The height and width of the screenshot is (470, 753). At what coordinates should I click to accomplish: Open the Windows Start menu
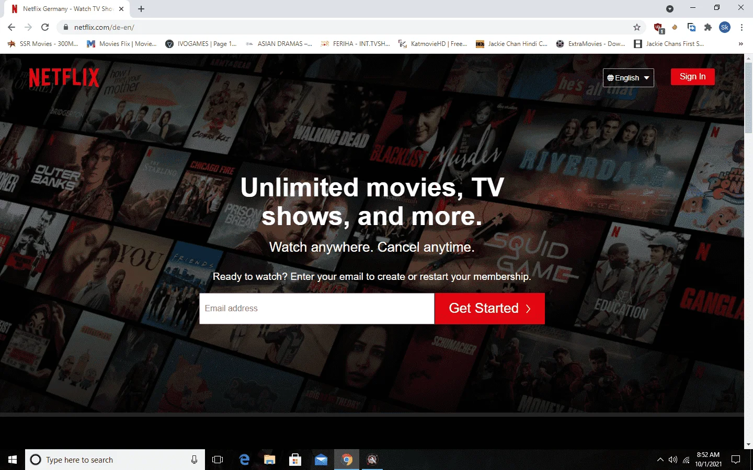click(13, 460)
